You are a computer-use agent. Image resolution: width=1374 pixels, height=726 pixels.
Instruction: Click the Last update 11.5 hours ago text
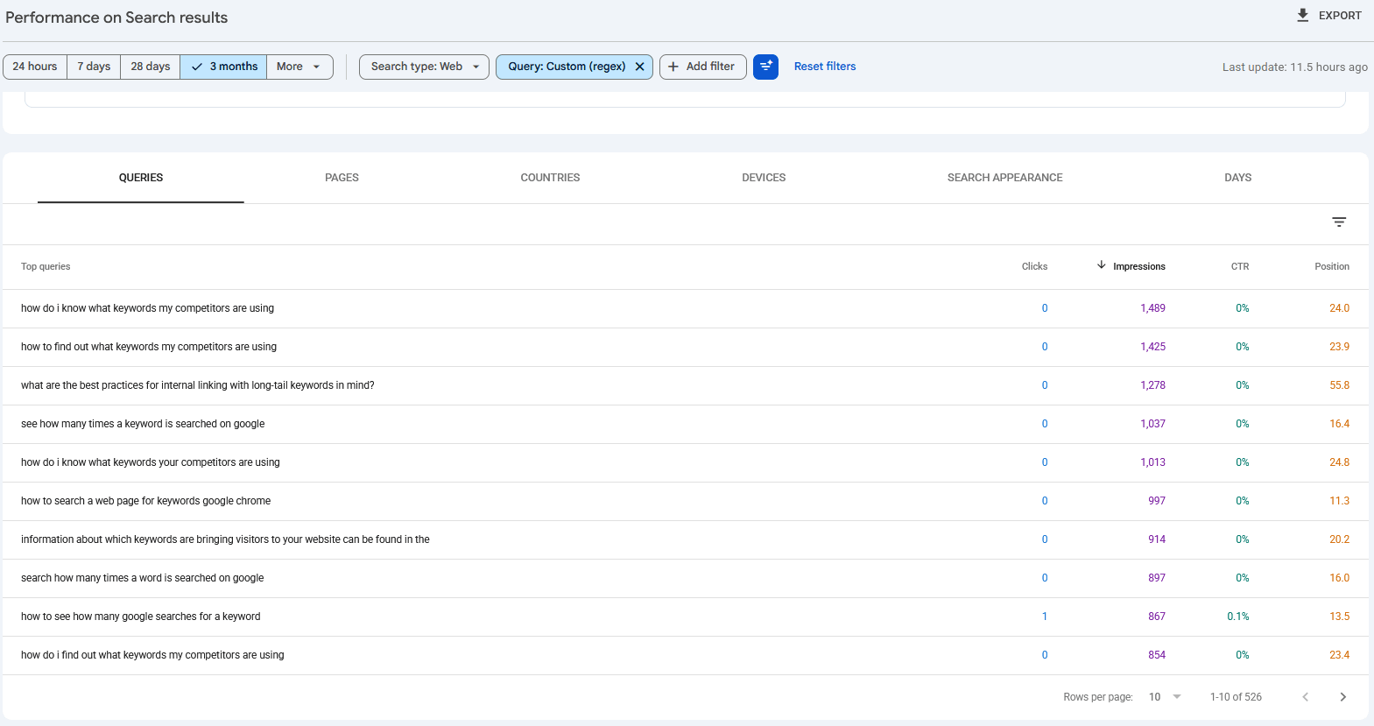tap(1294, 67)
